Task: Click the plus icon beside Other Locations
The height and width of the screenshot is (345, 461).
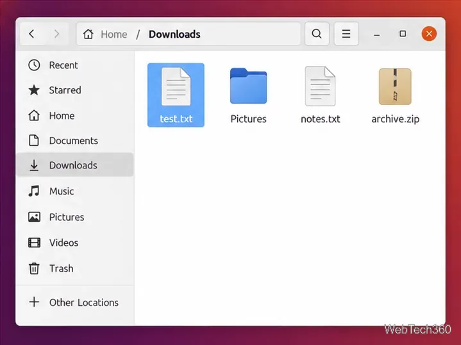Action: (x=34, y=302)
